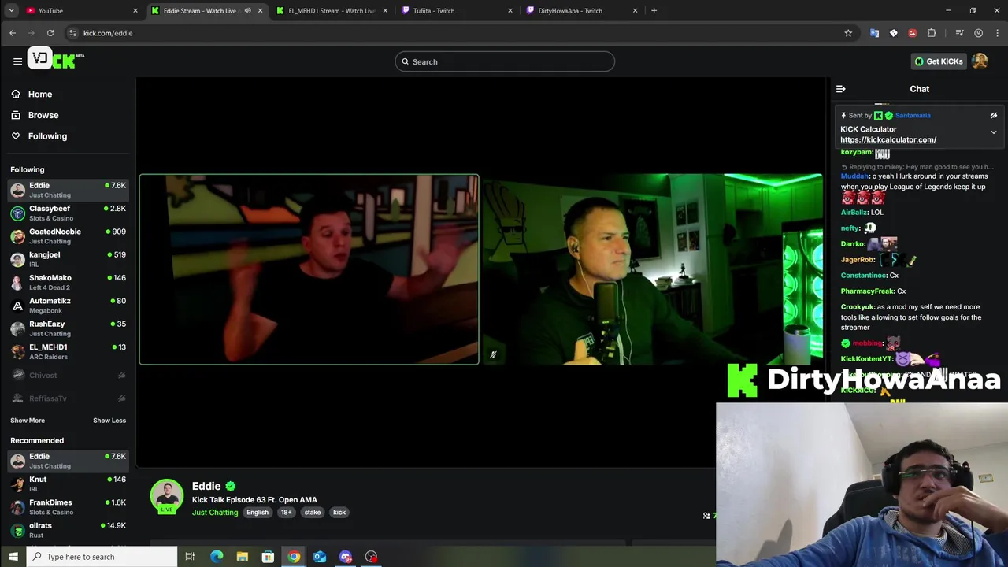Image resolution: width=1008 pixels, height=567 pixels.
Task: Click the stake tag
Action: tap(313, 513)
